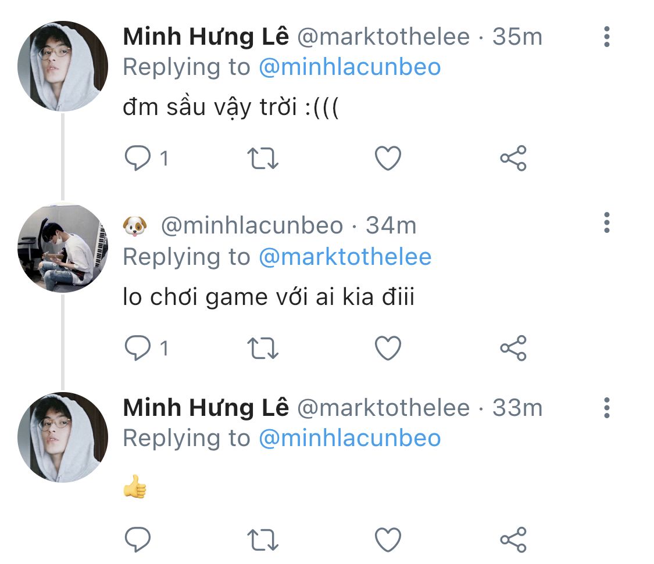The height and width of the screenshot is (564, 654).
Task: Share the 33m thumbs-up tweet
Action: [x=513, y=540]
